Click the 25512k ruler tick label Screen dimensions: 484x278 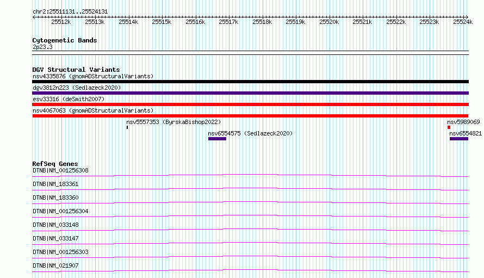(61, 22)
